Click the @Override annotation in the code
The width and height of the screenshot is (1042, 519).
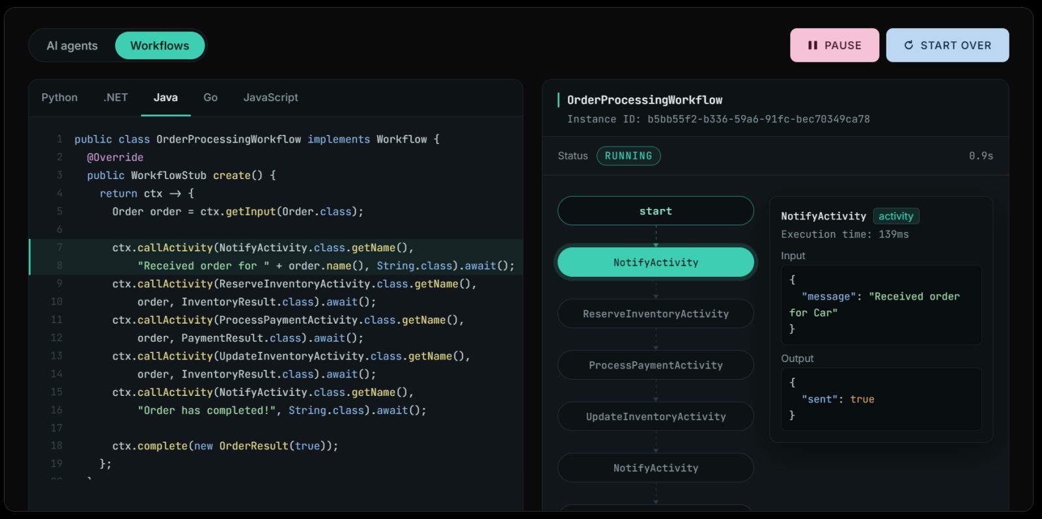pyautogui.click(x=115, y=158)
